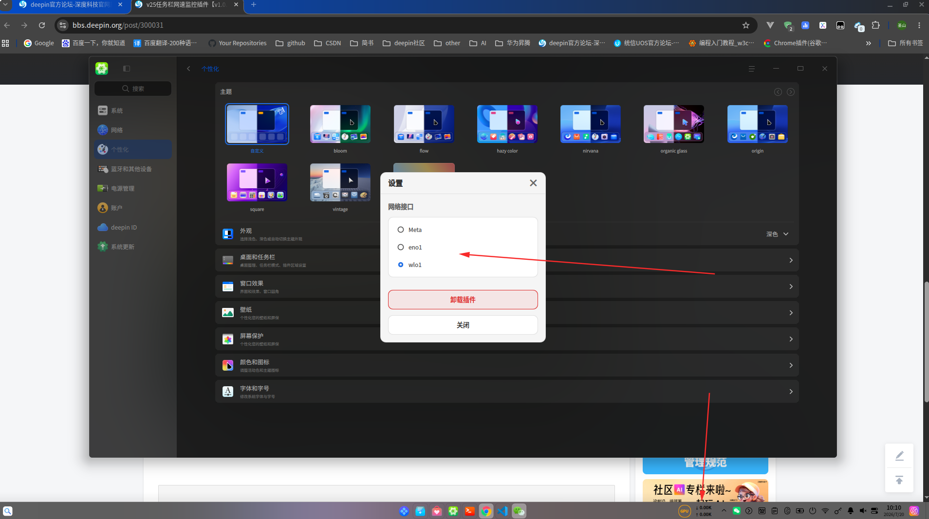
Task: Open the github bookmark folder
Action: pos(290,43)
